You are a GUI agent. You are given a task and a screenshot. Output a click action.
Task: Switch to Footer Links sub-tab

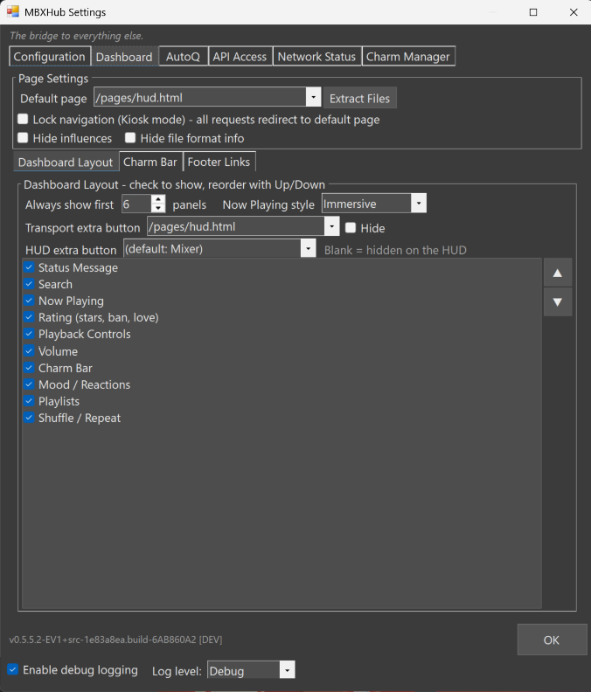coord(219,162)
